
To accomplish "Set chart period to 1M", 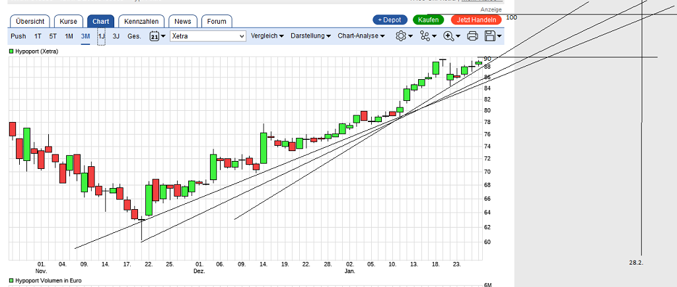I will point(69,36).
